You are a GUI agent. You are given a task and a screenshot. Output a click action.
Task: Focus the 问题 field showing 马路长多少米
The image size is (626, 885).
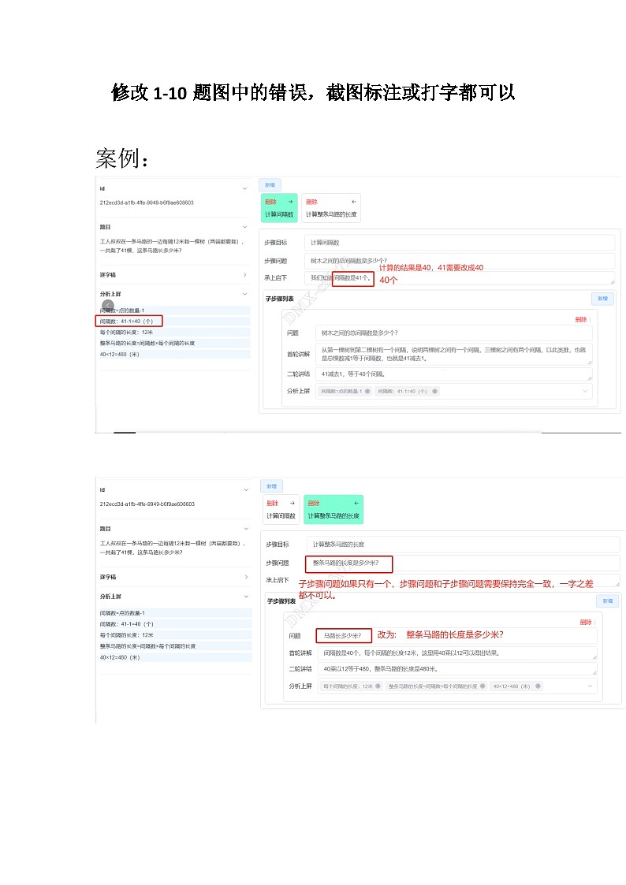pyautogui.click(x=456, y=635)
